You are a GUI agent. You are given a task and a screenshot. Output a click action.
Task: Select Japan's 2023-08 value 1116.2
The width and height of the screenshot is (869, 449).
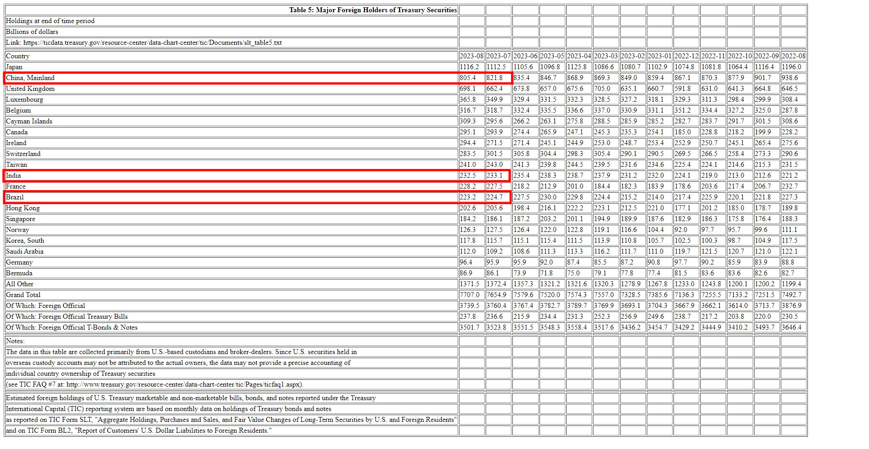(x=472, y=67)
